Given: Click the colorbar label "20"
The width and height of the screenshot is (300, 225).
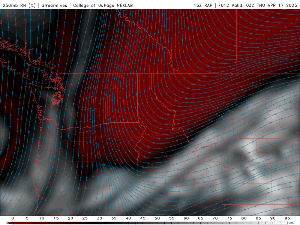Looking at the screenshot, I should click(x=70, y=218).
